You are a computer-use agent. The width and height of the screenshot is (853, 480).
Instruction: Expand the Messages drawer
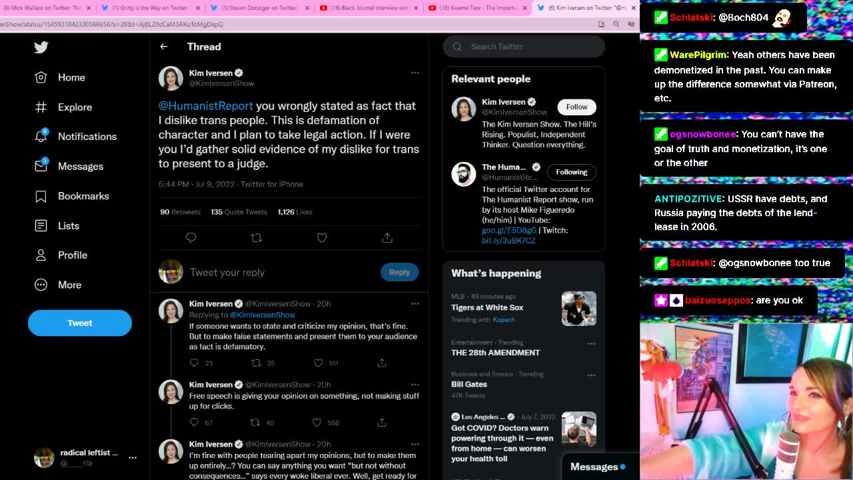(x=598, y=467)
